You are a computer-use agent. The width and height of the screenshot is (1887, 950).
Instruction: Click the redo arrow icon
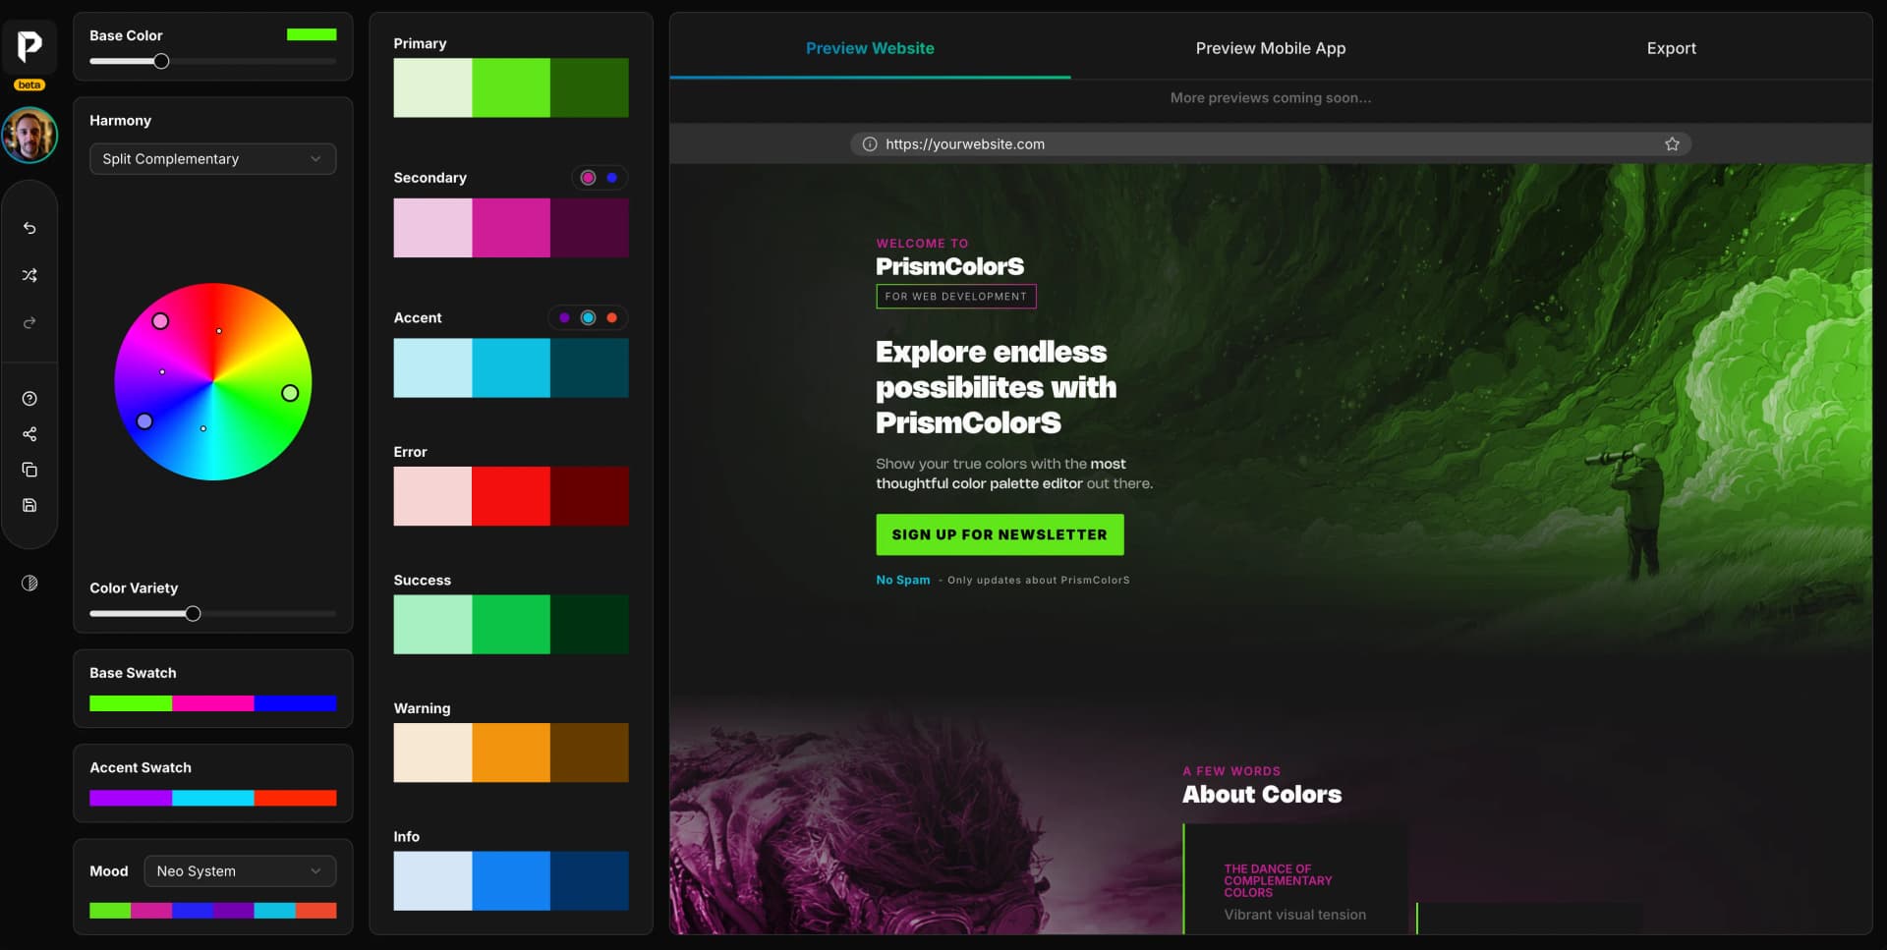pyautogui.click(x=29, y=323)
